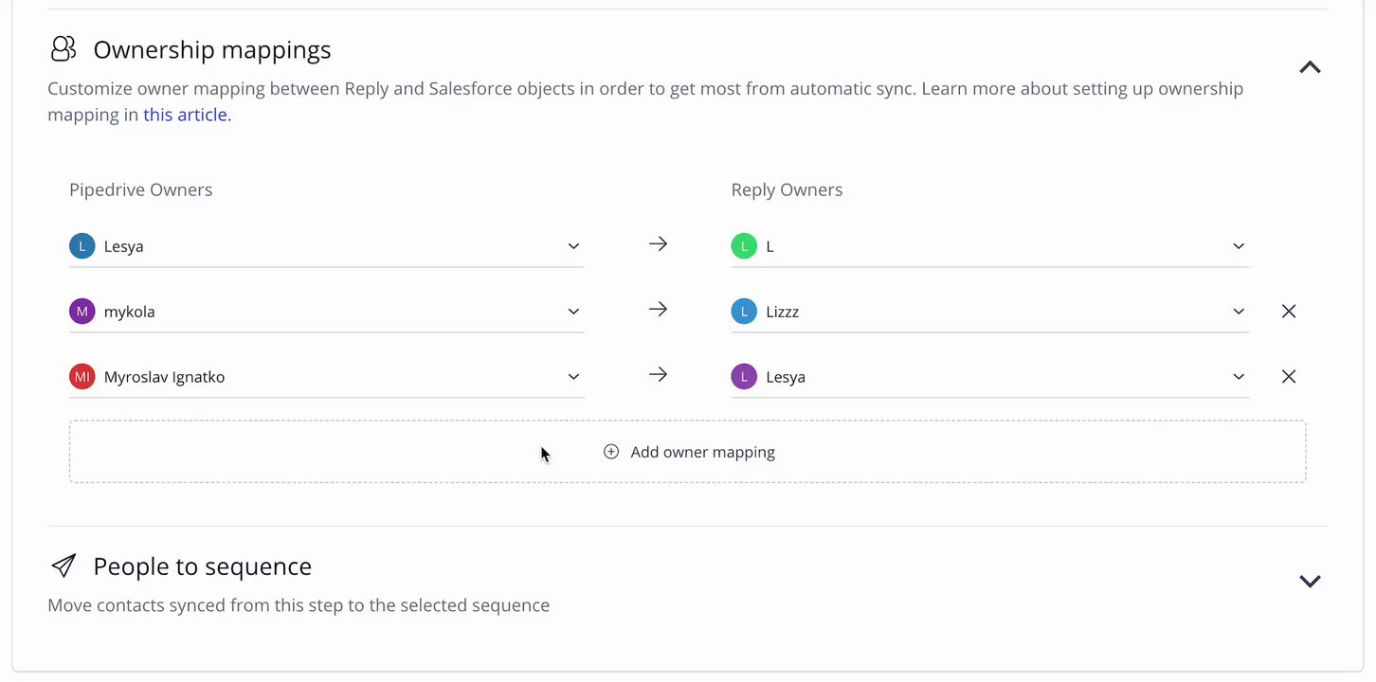
Task: Click the green L Reply owner avatar
Action: tap(744, 246)
